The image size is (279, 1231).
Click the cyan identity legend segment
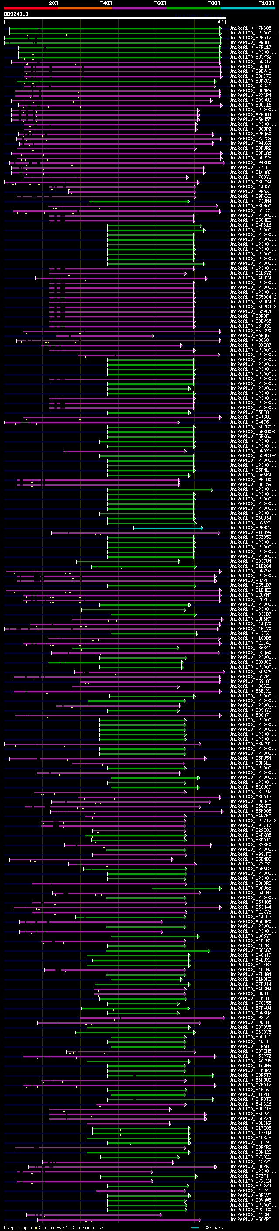[x=248, y=8]
